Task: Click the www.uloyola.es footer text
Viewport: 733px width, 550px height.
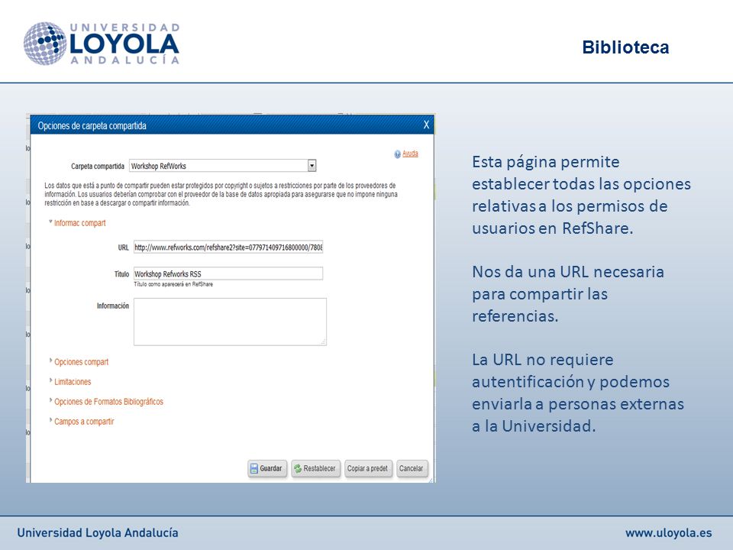Action: coord(669,532)
